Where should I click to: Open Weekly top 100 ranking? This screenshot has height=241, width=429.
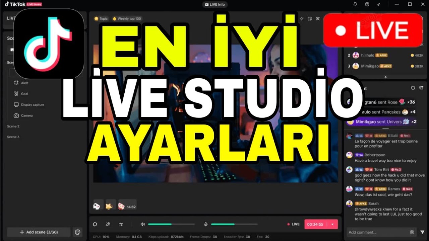coord(127,19)
